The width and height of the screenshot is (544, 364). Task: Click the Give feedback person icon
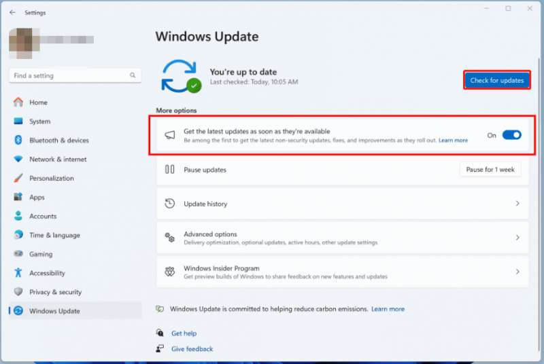pyautogui.click(x=160, y=348)
